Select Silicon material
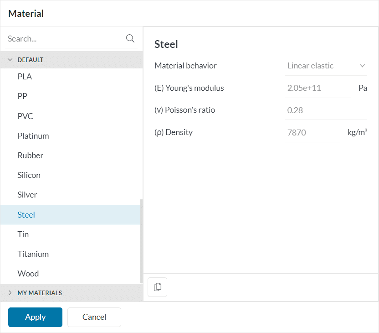 pos(29,175)
